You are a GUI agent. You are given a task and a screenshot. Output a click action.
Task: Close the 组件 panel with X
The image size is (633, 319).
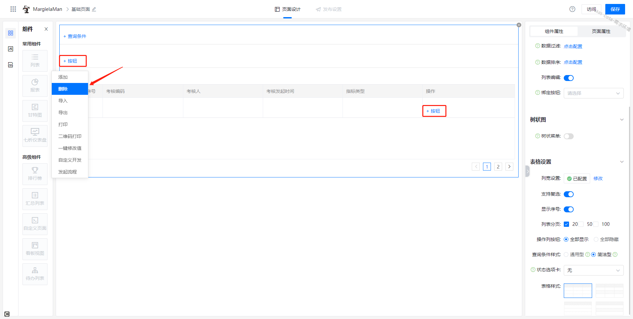(x=46, y=29)
